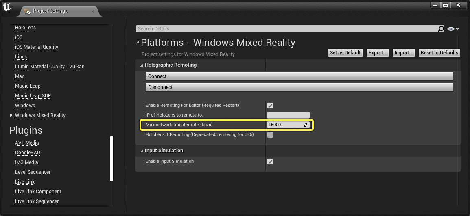The height and width of the screenshot is (216, 470).
Task: Click the Plugins category heading
Action: (x=26, y=130)
